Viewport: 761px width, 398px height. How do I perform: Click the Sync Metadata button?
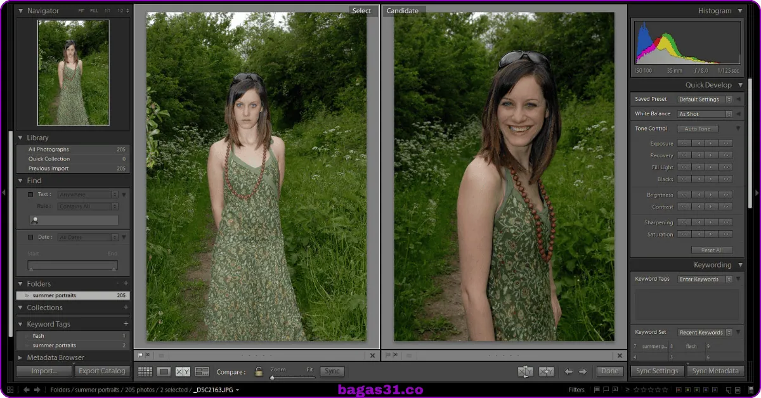[x=715, y=371]
